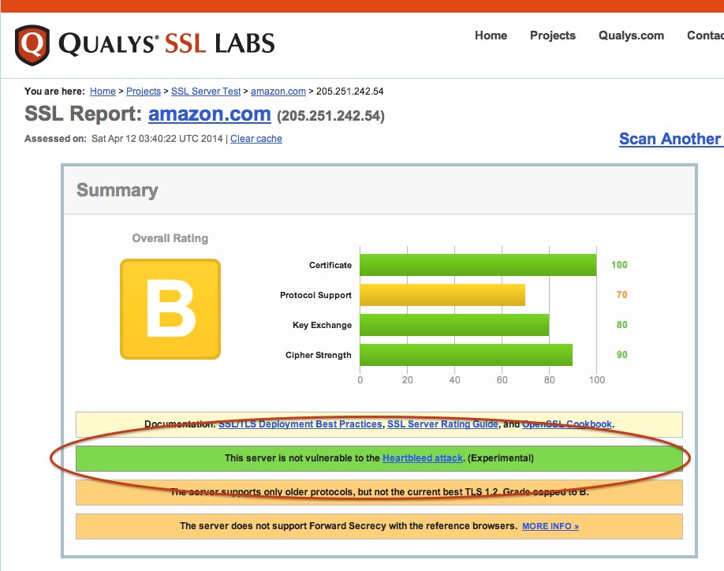This screenshot has height=571, width=724.
Task: Open the Projects navigation menu item
Action: [x=553, y=35]
